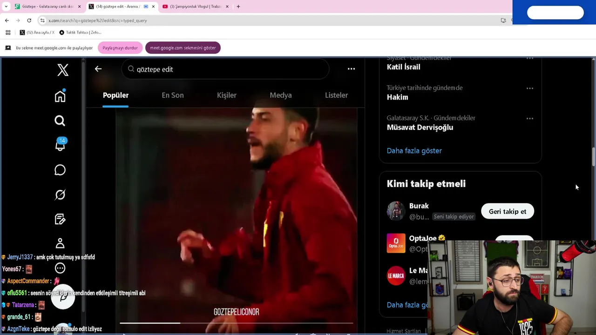
Task: Open more options circle icon in sidebar
Action: pos(60,268)
